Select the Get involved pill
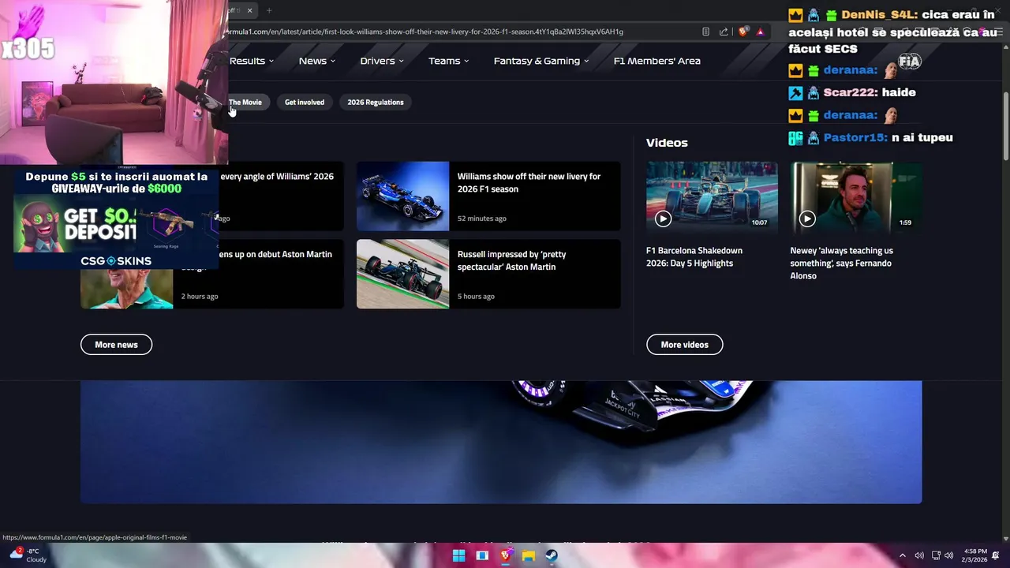The height and width of the screenshot is (568, 1010). [x=305, y=102]
